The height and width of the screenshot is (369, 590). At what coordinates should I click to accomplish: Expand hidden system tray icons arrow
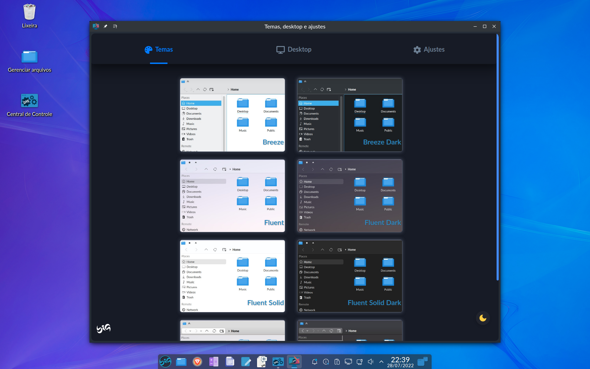(x=381, y=362)
